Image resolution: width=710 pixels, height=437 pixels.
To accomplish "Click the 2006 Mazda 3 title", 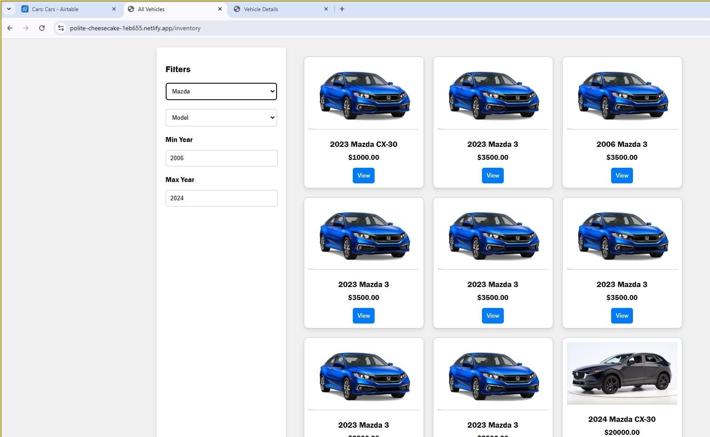I will (622, 144).
